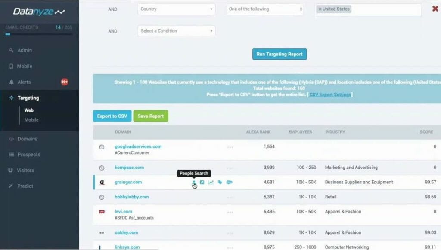Click the '#CurrentCustomer' tag text
The height and width of the screenshot is (250, 441).
click(x=132, y=153)
